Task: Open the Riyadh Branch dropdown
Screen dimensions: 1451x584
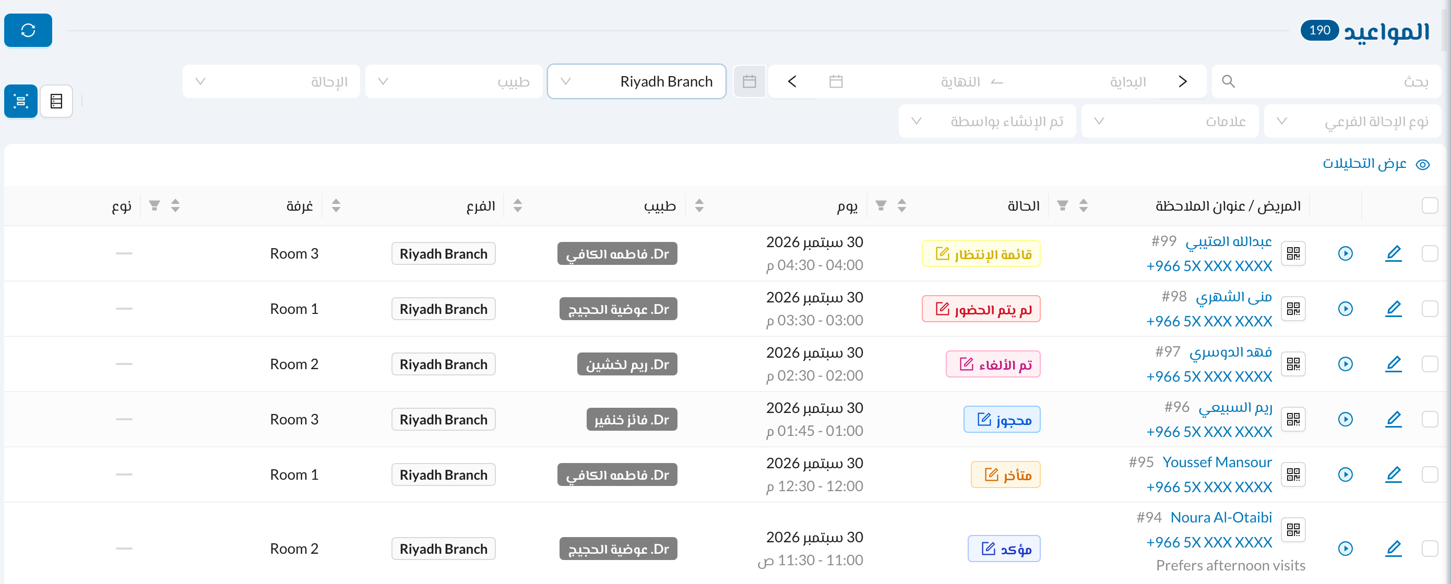Action: tap(636, 81)
